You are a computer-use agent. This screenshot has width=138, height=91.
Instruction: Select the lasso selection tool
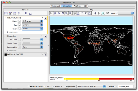86,13
